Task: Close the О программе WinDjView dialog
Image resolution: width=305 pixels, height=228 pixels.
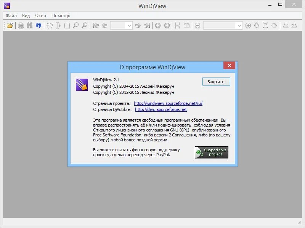Action: 230,65
